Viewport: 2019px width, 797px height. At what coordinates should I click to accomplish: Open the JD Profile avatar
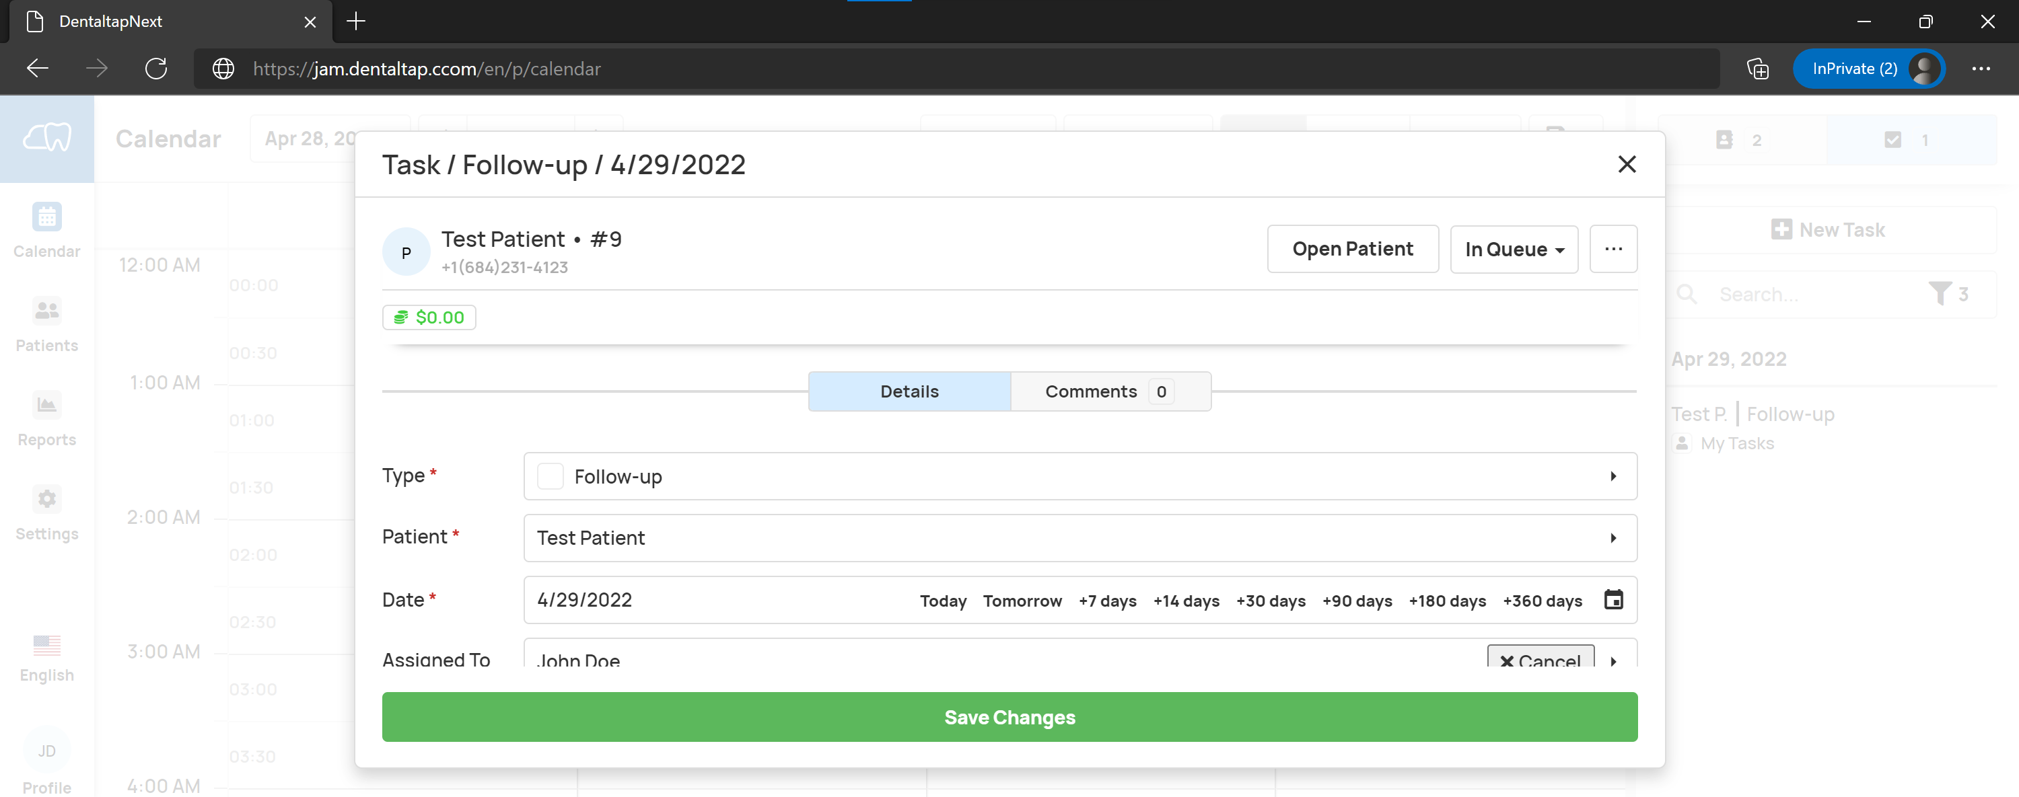pyautogui.click(x=47, y=751)
